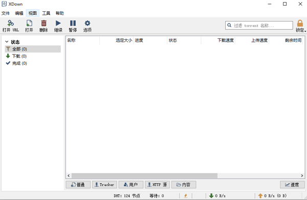Image resolution: width=307 pixels, height=200 pixels.
Task: Click the horizontal scrollbar thumb
Action: tap(144, 176)
